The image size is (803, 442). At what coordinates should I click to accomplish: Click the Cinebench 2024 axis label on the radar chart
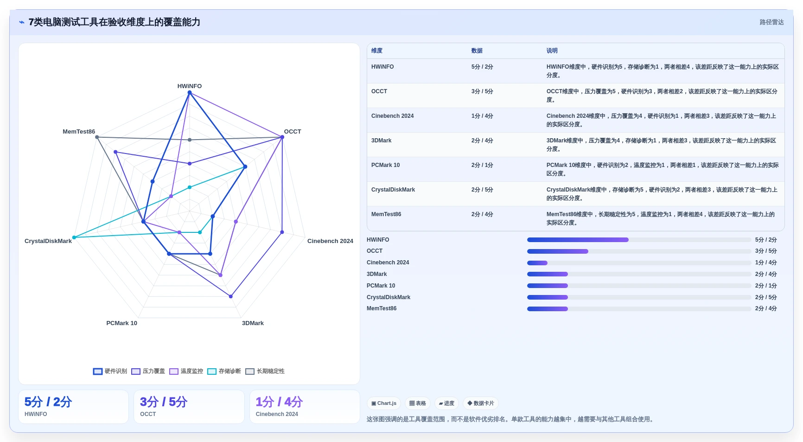(330, 241)
